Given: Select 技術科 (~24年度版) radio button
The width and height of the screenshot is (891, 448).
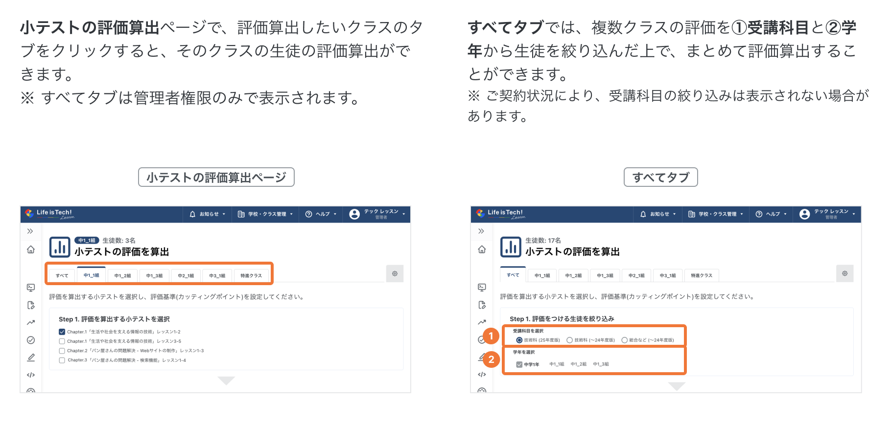Looking at the screenshot, I should pyautogui.click(x=569, y=340).
